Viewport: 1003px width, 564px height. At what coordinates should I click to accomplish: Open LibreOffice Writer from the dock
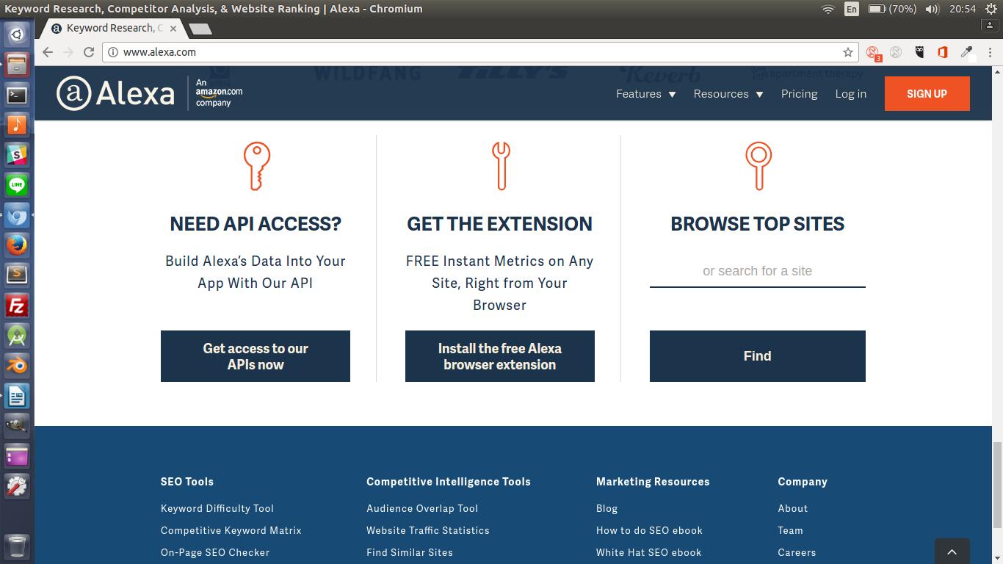(x=17, y=396)
